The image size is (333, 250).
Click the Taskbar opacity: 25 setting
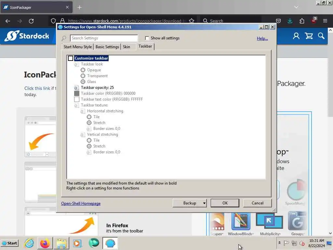coord(97,88)
